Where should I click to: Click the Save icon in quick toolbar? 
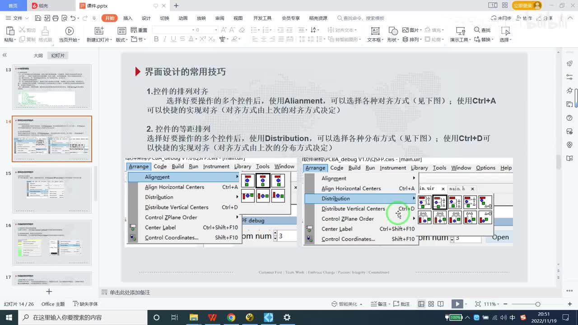point(38,18)
